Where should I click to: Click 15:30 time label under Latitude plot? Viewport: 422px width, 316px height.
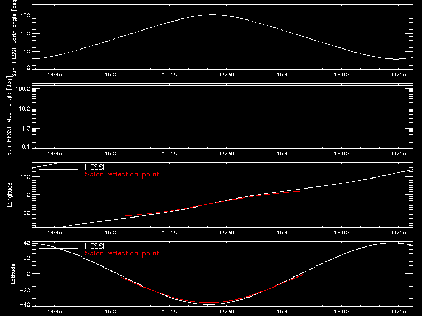[x=227, y=312]
